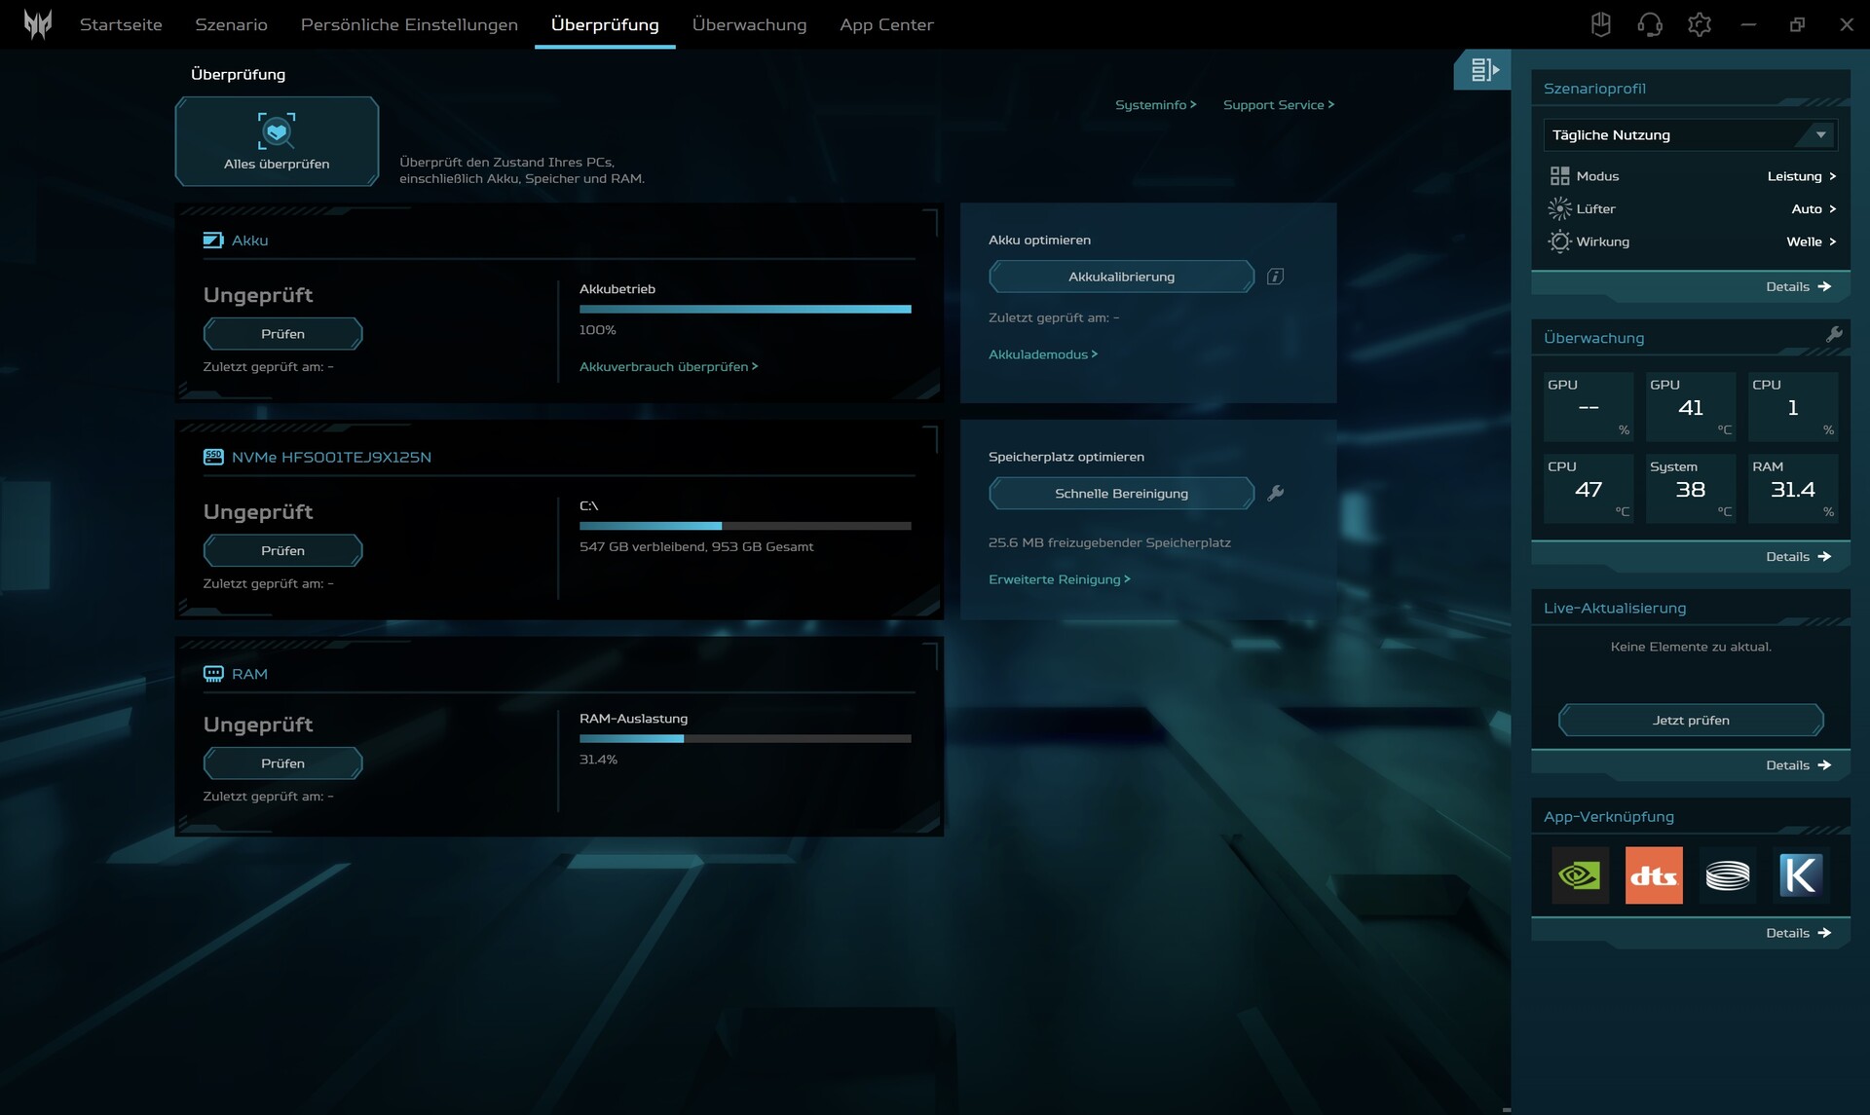Switch to the Überwachung tab
This screenshot has width=1870, height=1115.
[749, 24]
